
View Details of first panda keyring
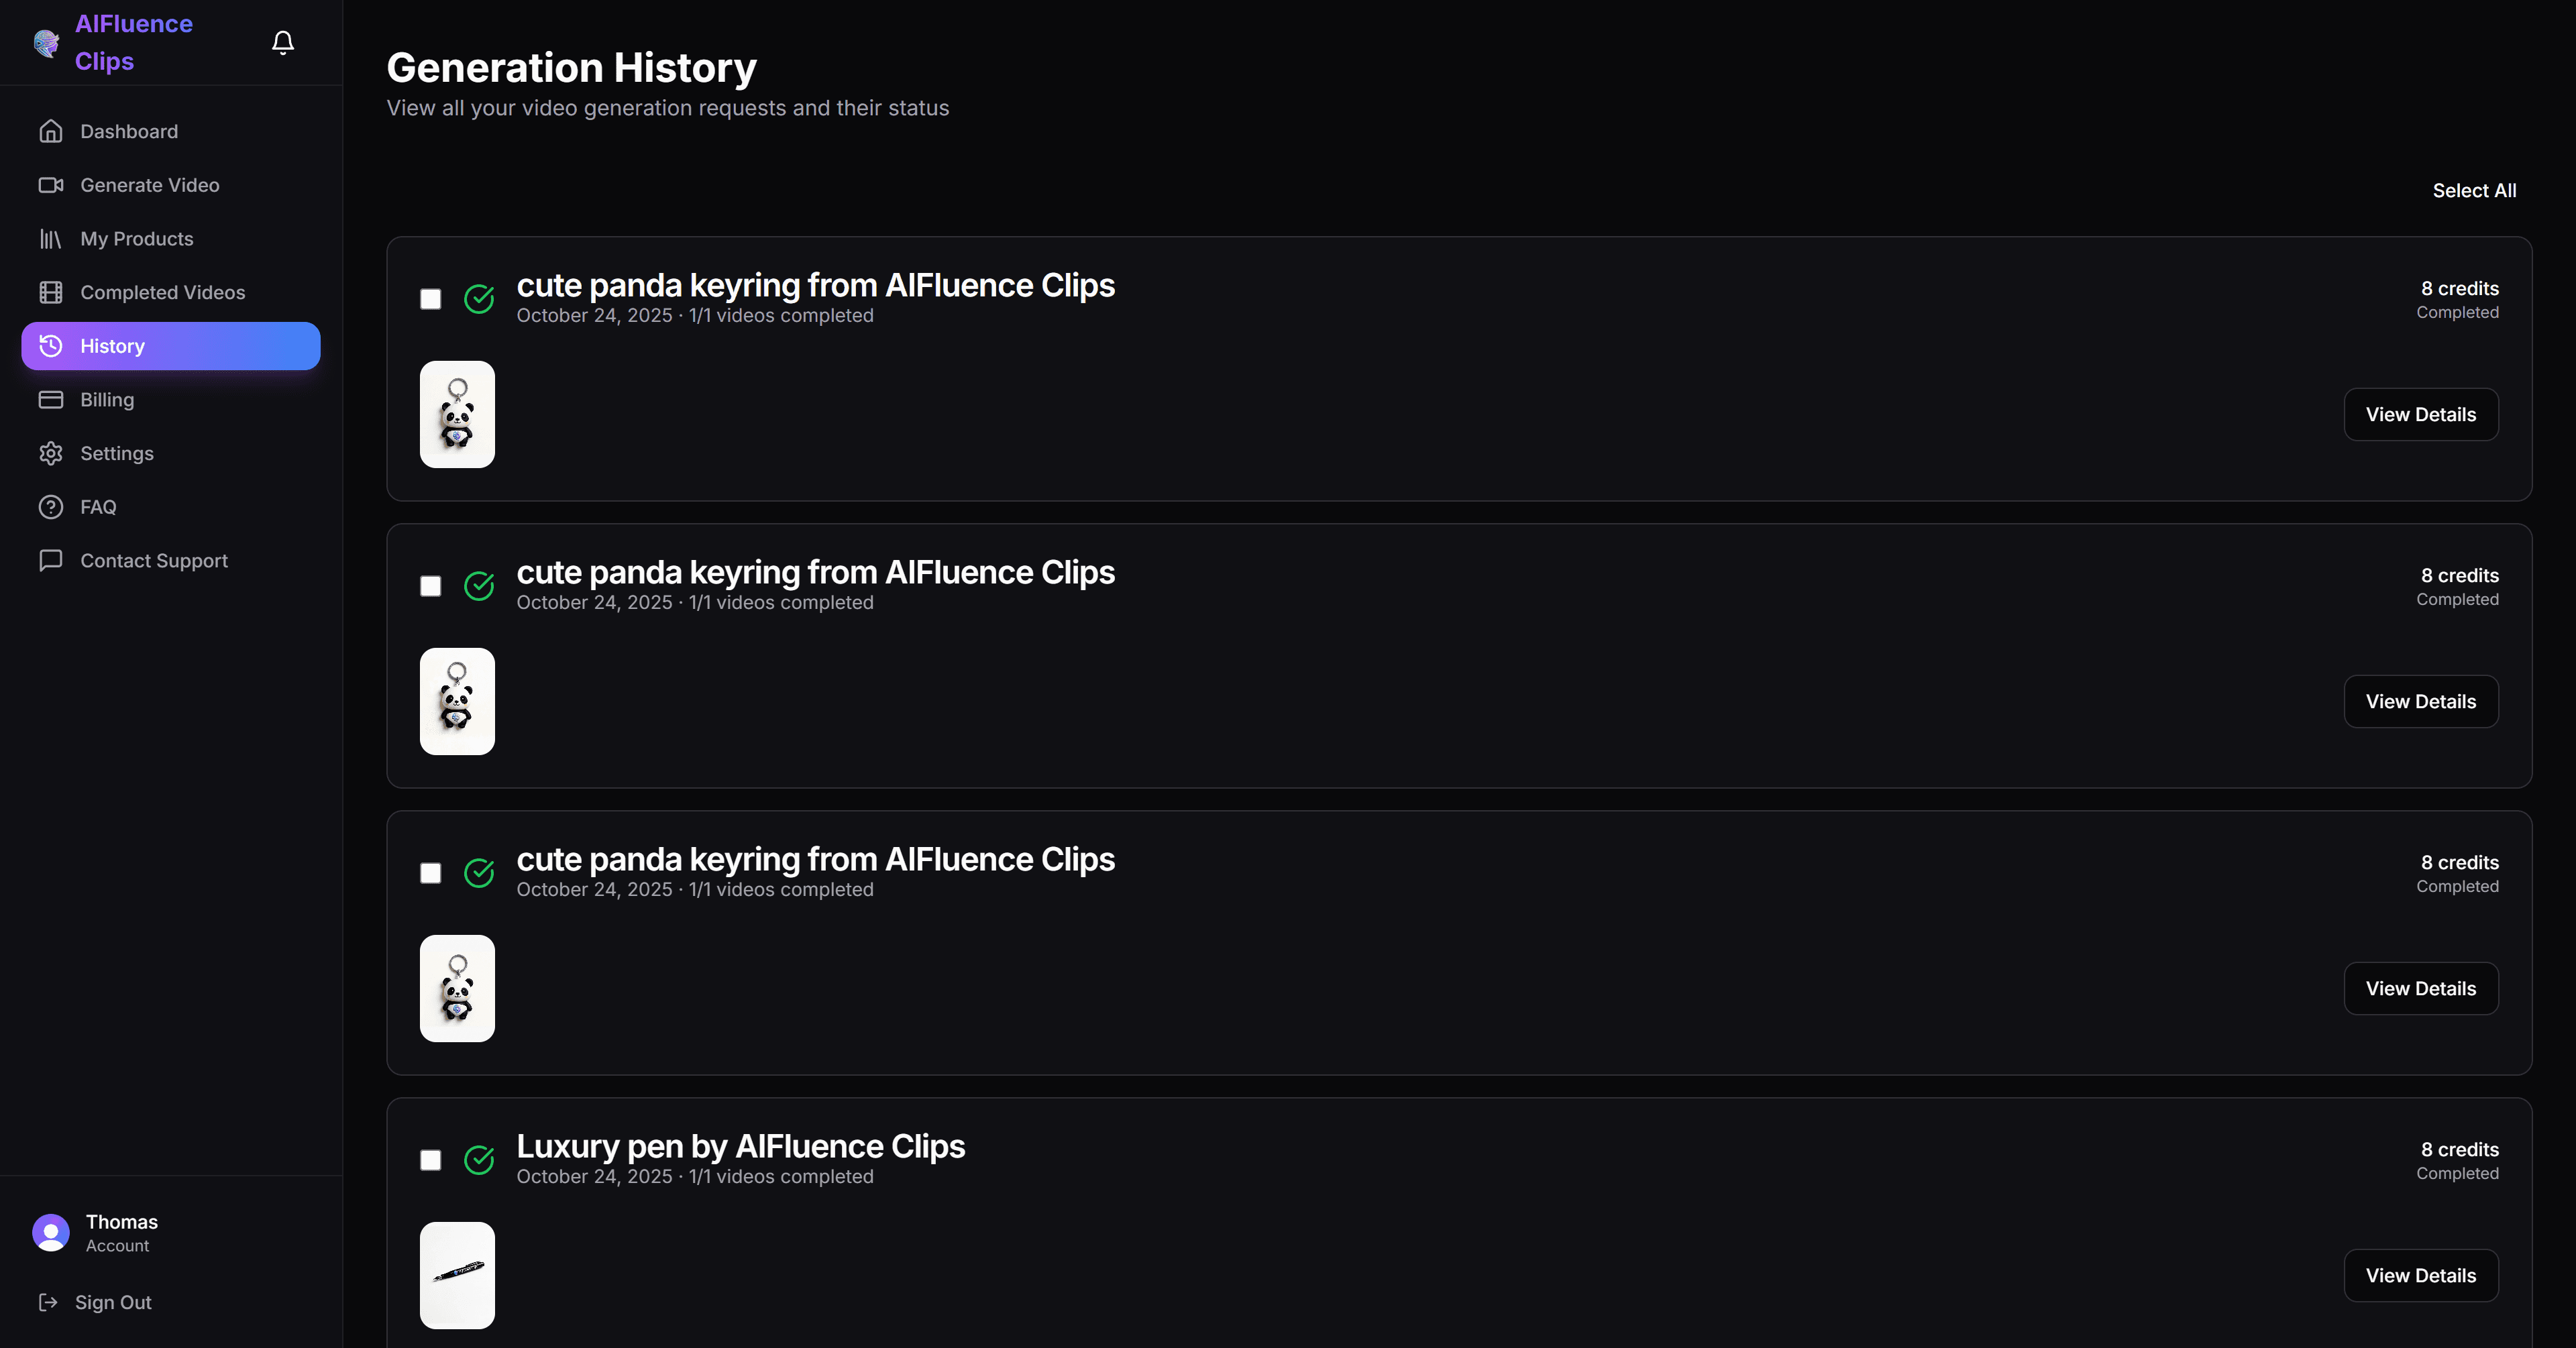(x=2420, y=414)
